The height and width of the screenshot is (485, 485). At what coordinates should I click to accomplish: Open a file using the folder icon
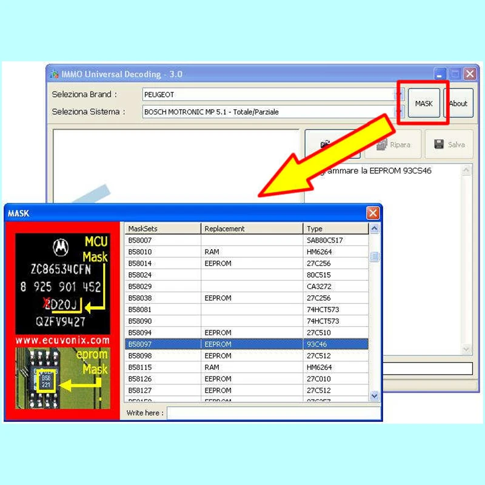[327, 142]
